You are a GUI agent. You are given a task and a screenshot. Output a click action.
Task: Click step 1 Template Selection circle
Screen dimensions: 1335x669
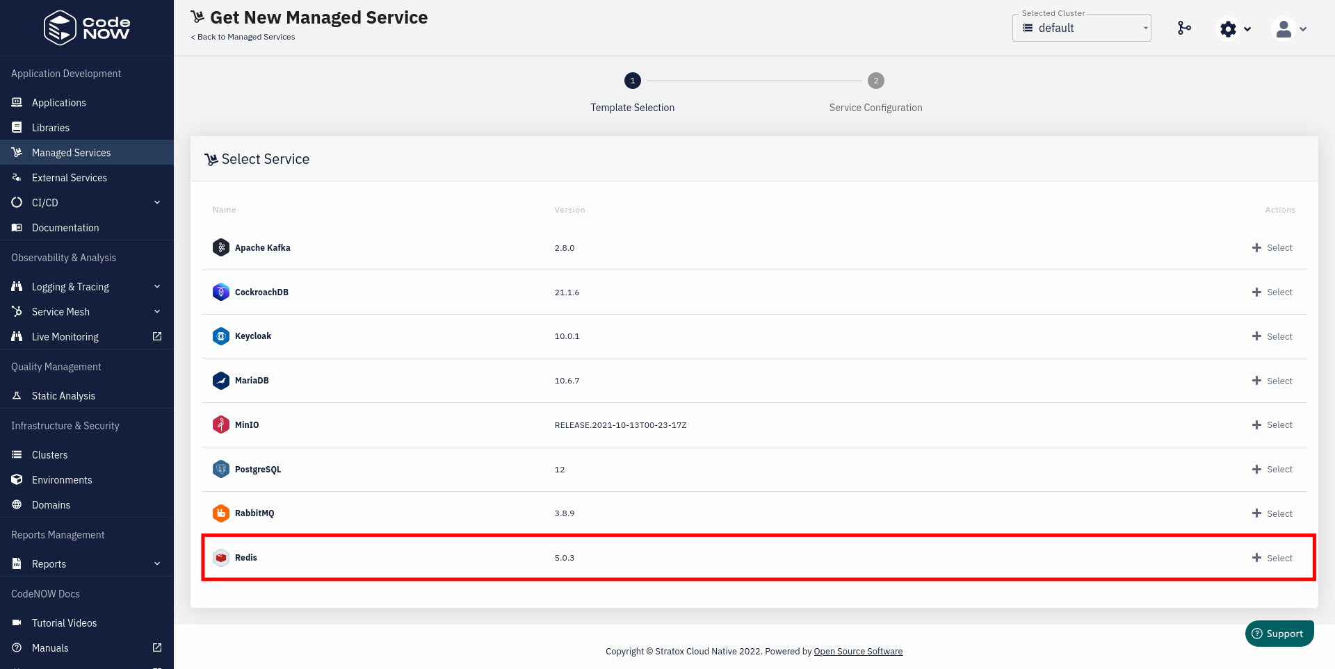[633, 81]
